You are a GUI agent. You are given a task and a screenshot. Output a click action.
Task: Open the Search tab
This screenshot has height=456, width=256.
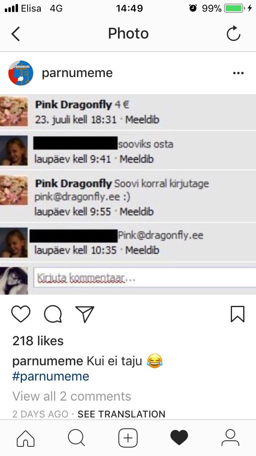point(76,438)
